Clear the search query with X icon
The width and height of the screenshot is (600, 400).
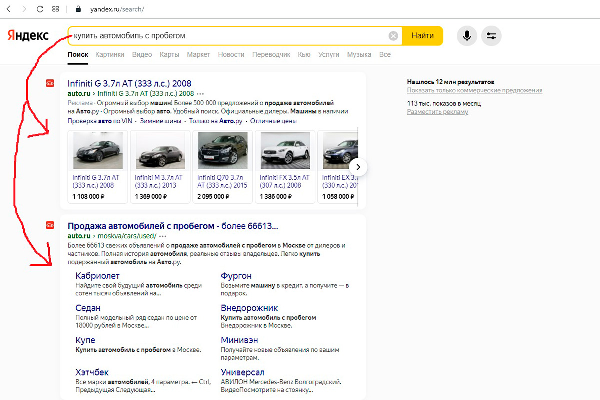click(393, 36)
